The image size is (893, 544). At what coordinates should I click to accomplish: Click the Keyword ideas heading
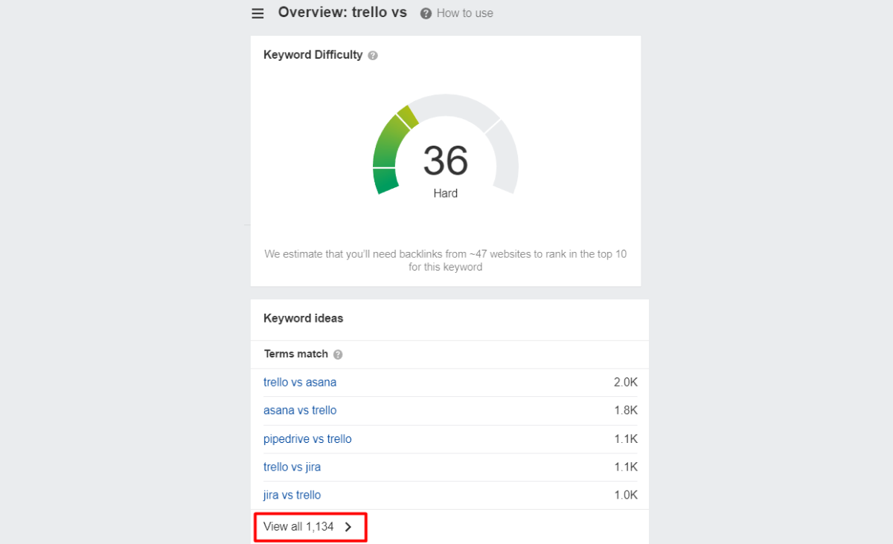[x=304, y=318]
